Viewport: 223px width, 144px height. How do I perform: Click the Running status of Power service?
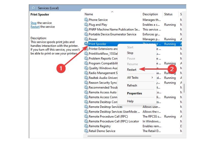170,39
